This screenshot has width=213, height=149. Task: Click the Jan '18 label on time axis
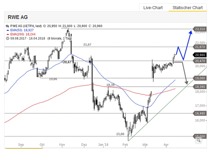point(103,145)
